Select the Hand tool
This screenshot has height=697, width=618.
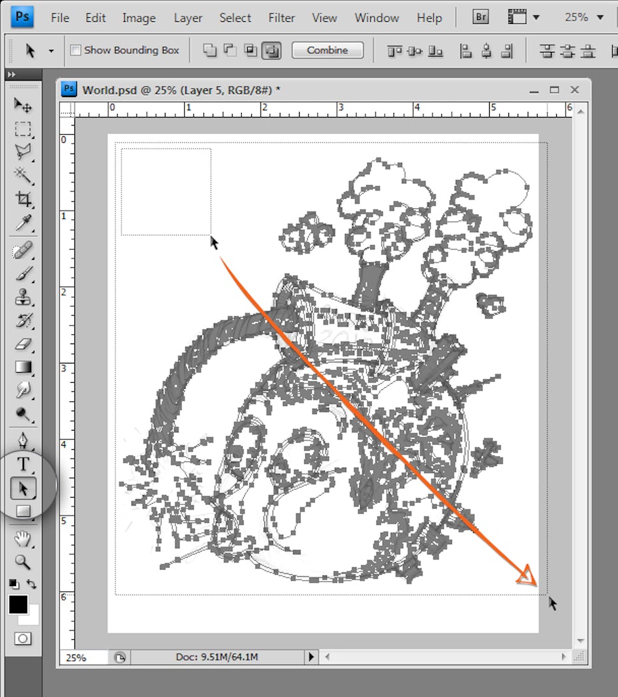tap(23, 538)
